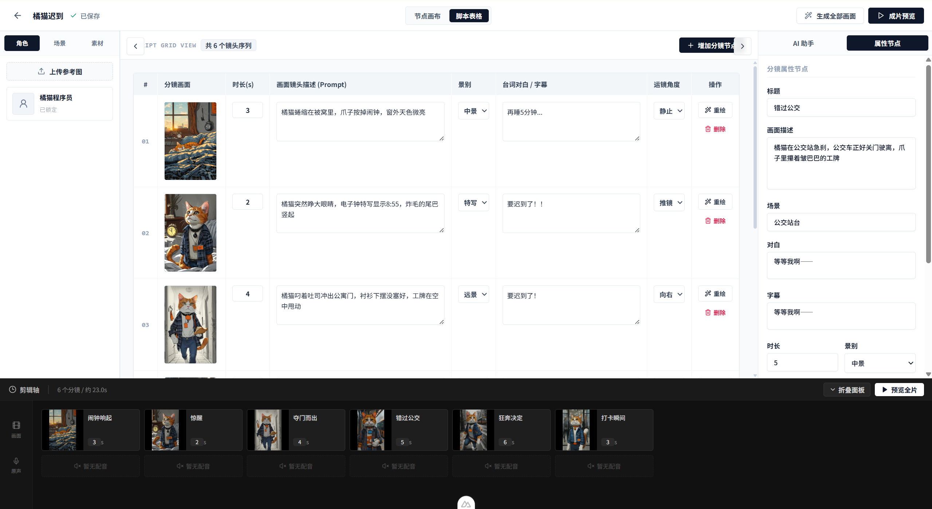
Task: Redraw the image for row 03
Action: tap(715, 293)
